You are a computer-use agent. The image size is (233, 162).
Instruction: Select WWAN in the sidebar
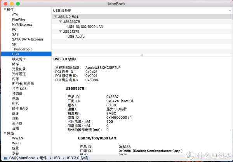pos(17,138)
